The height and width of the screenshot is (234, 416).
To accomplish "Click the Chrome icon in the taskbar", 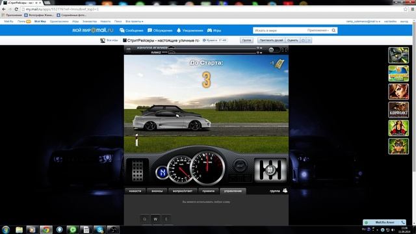I will [x=46, y=229].
